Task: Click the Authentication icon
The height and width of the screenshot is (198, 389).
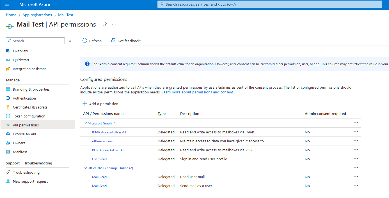Action: (x=8, y=98)
